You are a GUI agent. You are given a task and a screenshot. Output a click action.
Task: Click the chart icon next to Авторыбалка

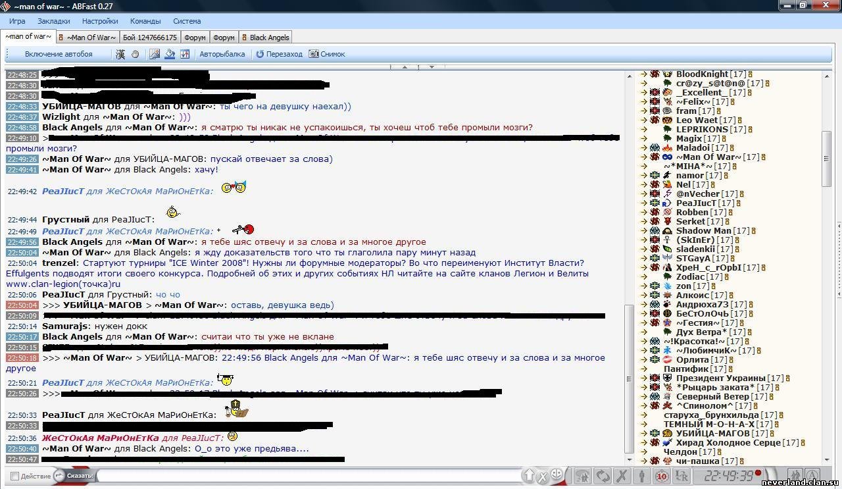tap(185, 54)
